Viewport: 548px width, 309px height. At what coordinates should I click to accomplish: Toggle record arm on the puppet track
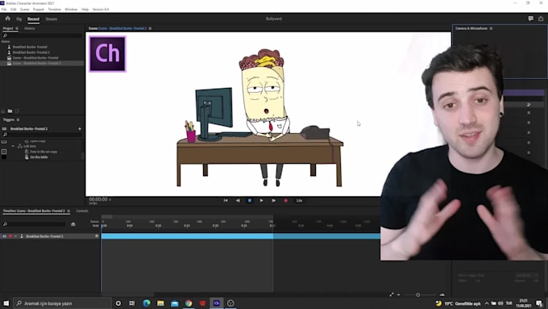tap(10, 236)
